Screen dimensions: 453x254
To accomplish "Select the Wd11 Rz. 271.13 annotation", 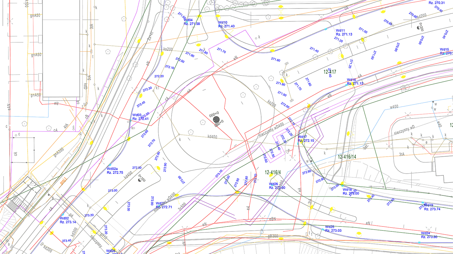I will tap(344, 32).
